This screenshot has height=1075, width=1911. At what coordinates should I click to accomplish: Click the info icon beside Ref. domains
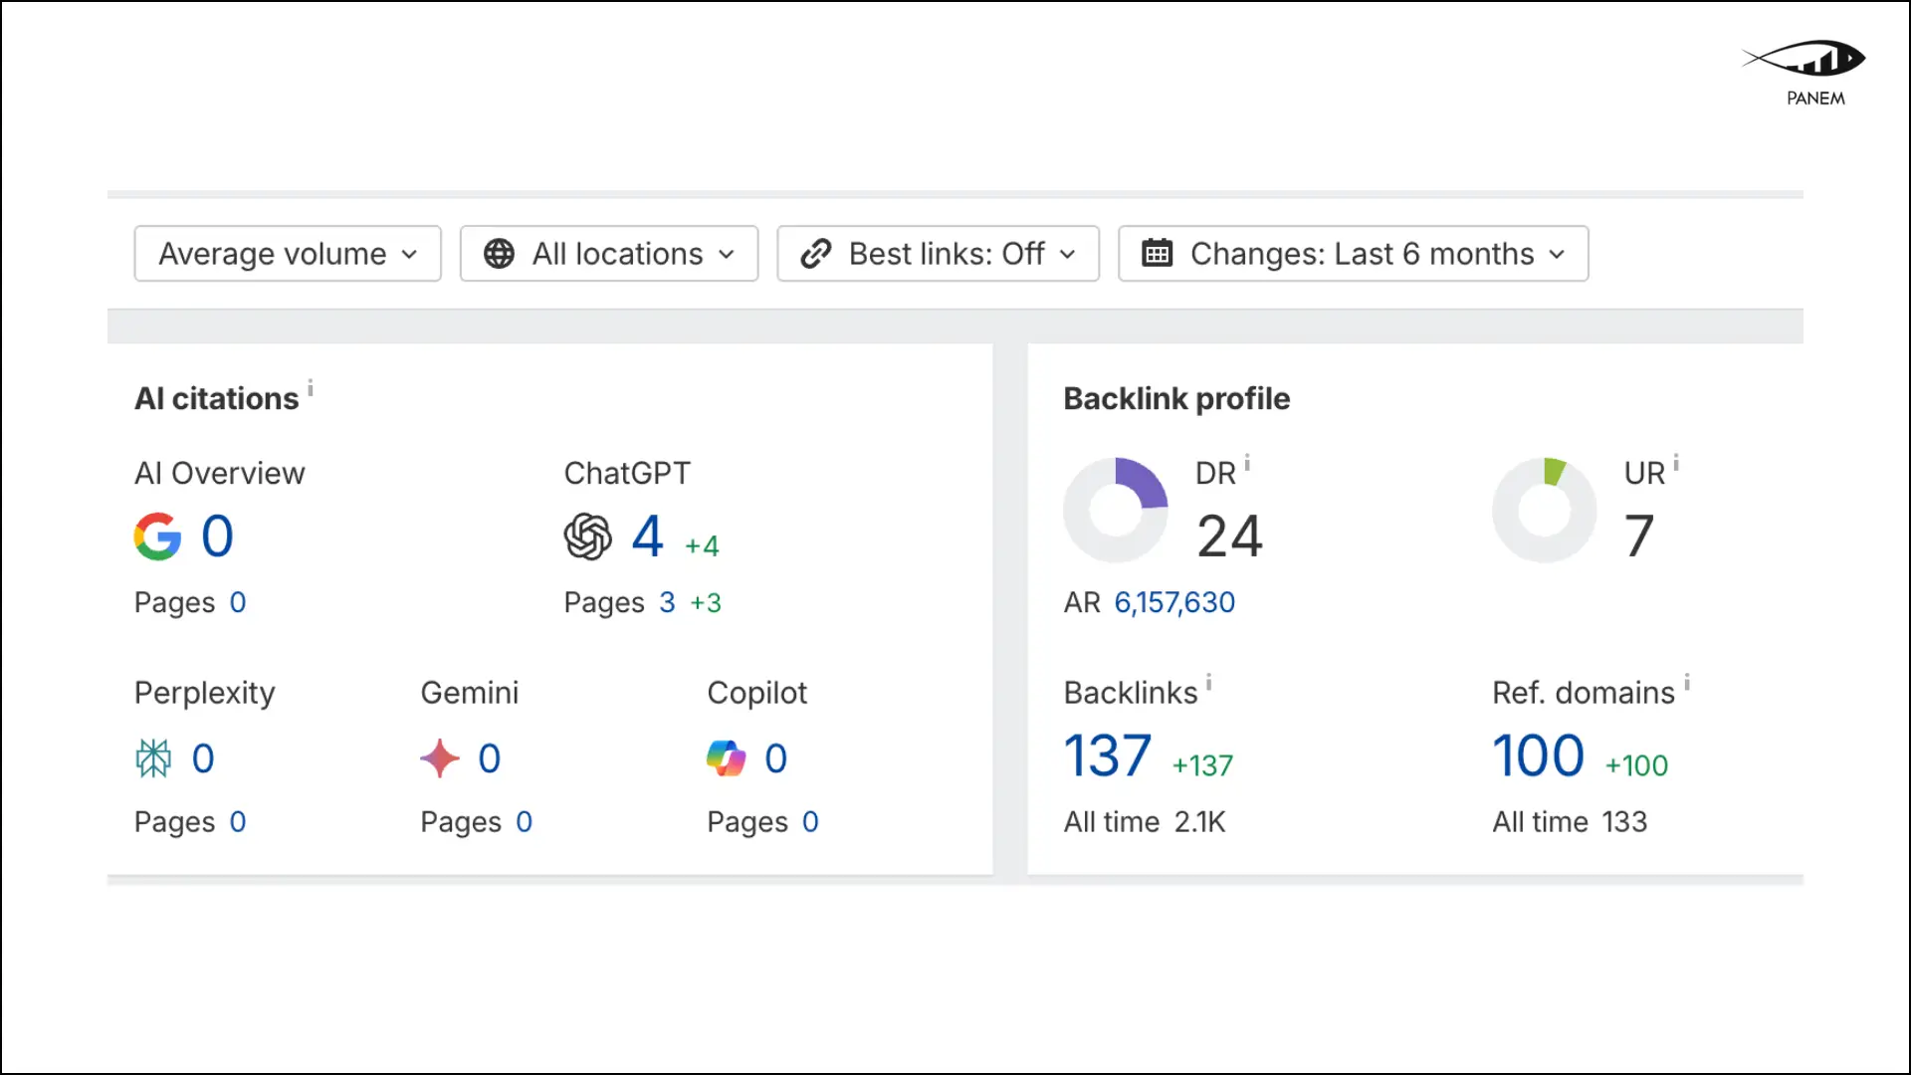[1687, 683]
